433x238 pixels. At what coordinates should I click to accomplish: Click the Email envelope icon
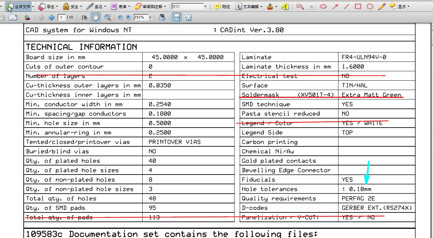point(13,17)
